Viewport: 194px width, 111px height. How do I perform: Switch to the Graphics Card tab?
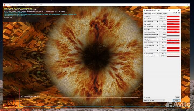(147, 13)
